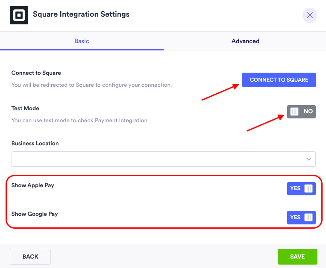Click the Business Location label
This screenshot has height=268, width=326.
[x=35, y=144]
